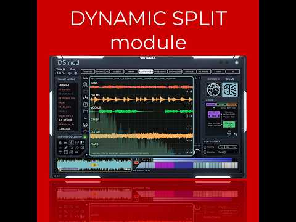The height and width of the screenshot is (222, 296).
Task: Click the Zoom D percentage value
Action: pos(60,73)
